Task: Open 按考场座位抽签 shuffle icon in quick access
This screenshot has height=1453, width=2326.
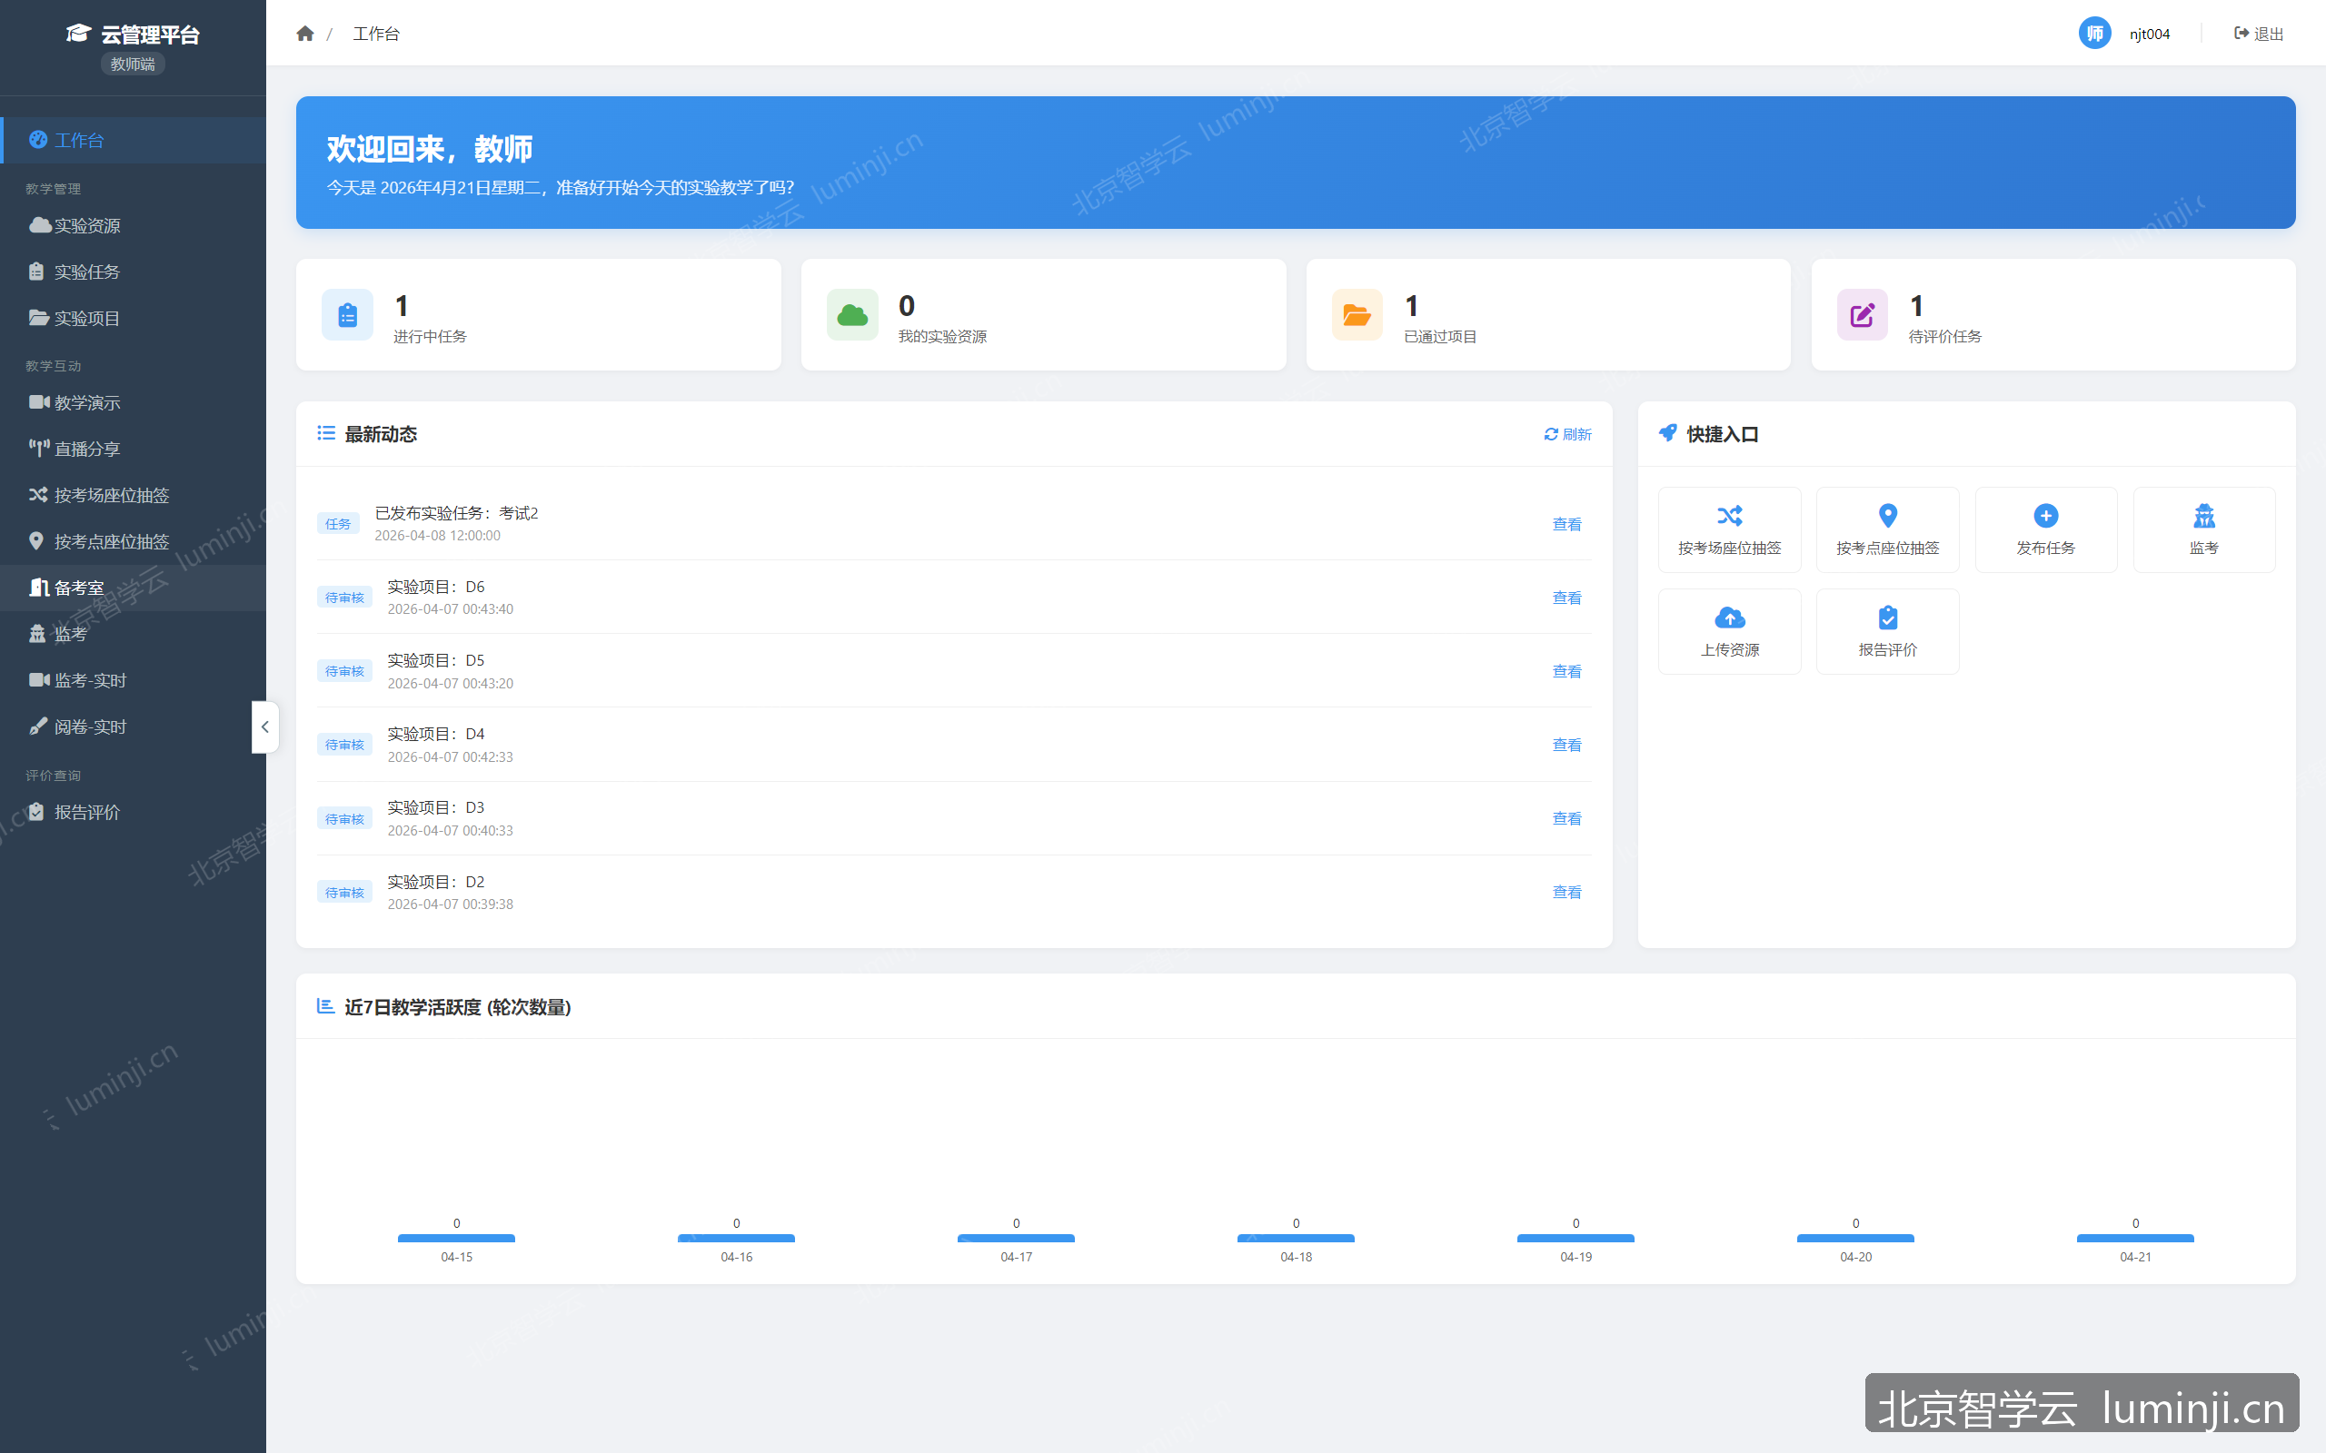Action: pos(1729,516)
